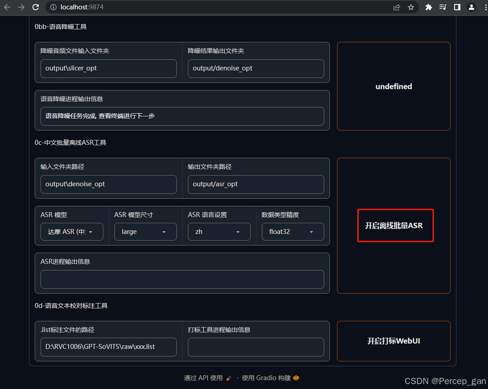Go back using the browser back arrow
Screen dimensions: 488x389
(7, 7)
